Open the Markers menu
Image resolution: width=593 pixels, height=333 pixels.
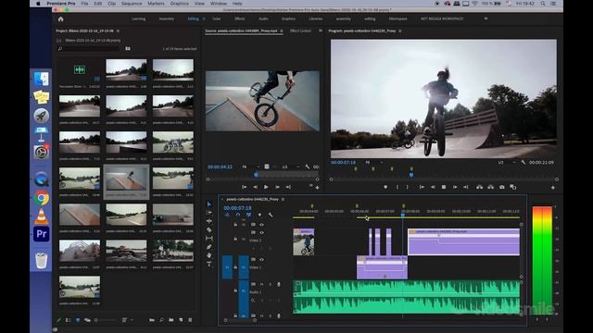pyautogui.click(x=156, y=4)
